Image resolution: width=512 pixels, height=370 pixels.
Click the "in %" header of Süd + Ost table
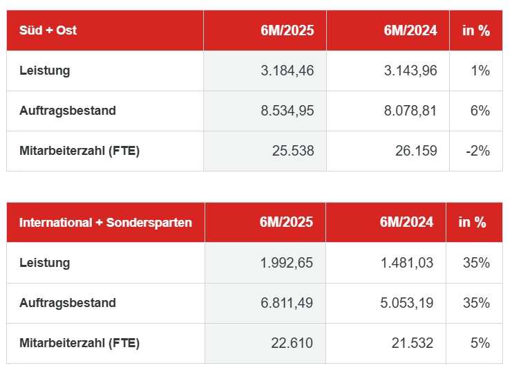coord(475,30)
